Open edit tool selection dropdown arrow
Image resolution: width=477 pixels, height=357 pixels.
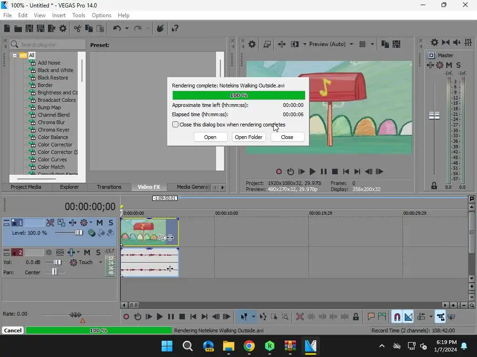(x=253, y=317)
